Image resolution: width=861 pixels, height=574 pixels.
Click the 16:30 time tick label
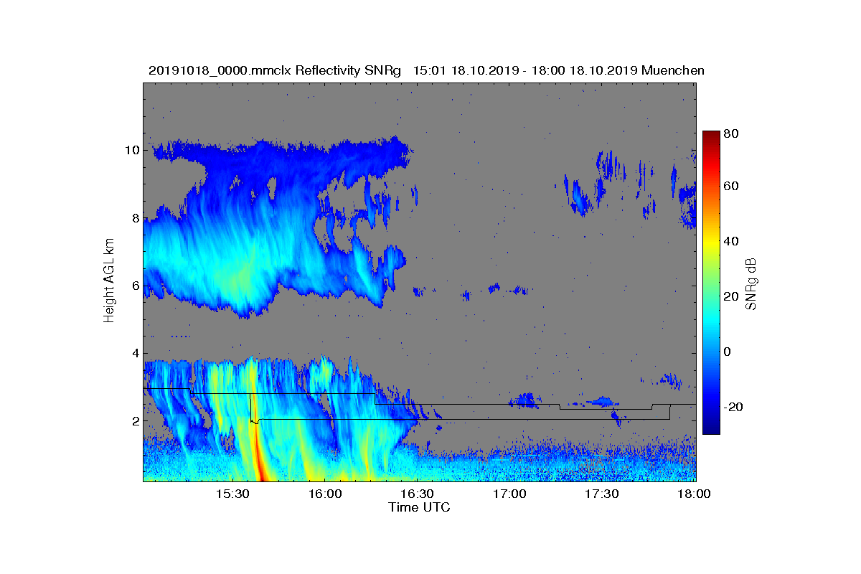coord(417,494)
